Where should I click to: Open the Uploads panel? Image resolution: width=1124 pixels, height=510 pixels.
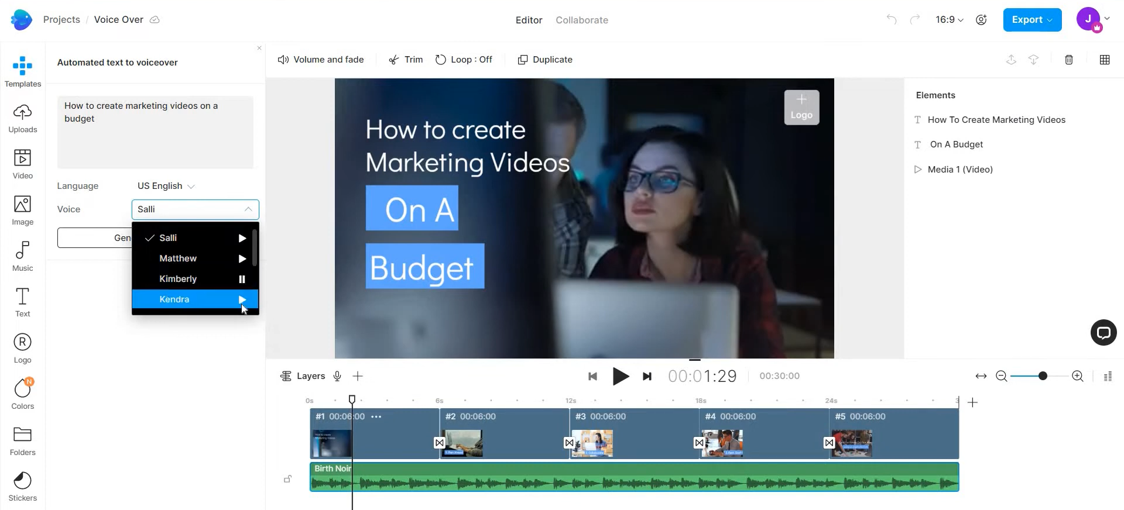(23, 119)
